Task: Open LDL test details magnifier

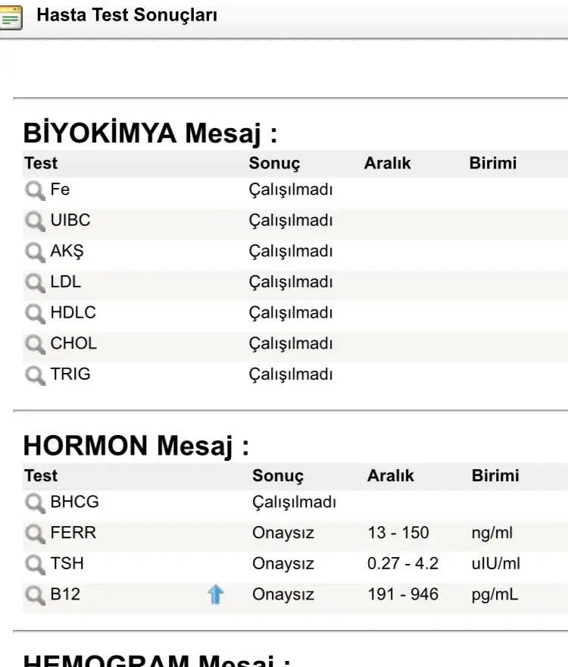Action: click(35, 283)
